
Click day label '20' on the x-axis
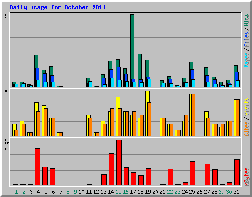[155, 192]
